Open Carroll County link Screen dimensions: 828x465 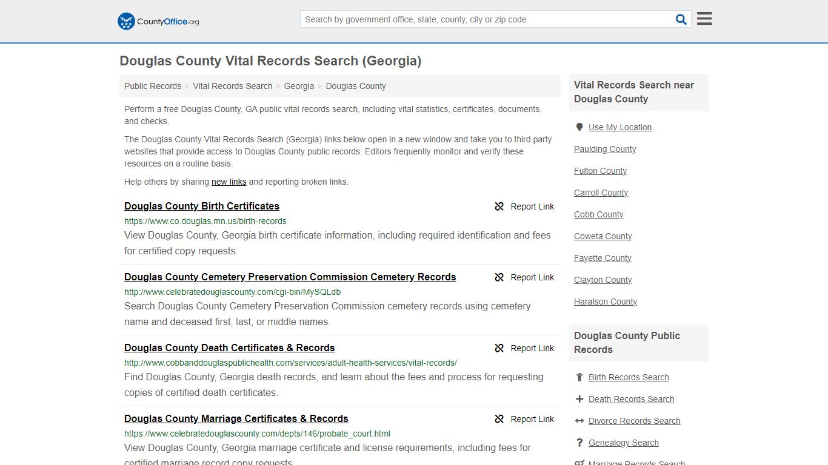click(x=601, y=193)
